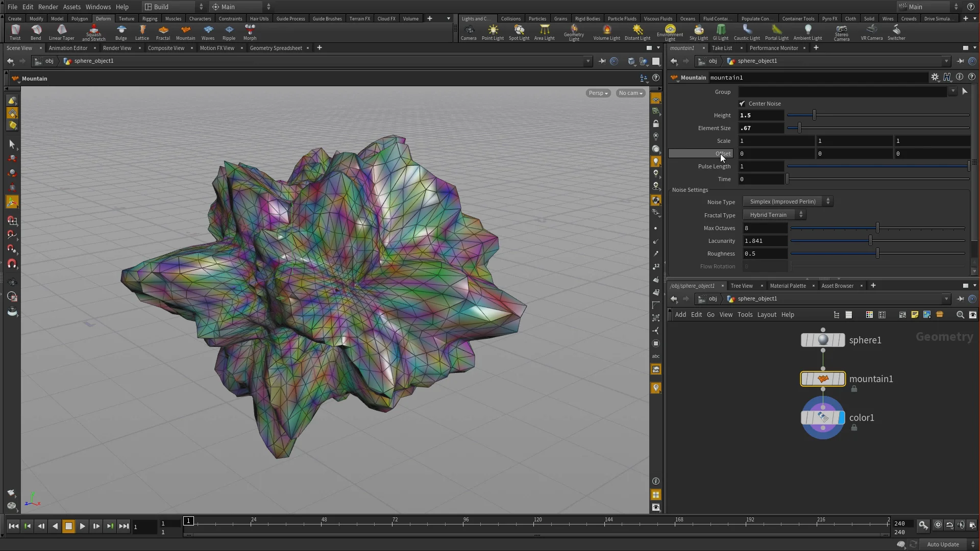Toggle Auto Update mode at bottom
The width and height of the screenshot is (980, 551).
(943, 544)
